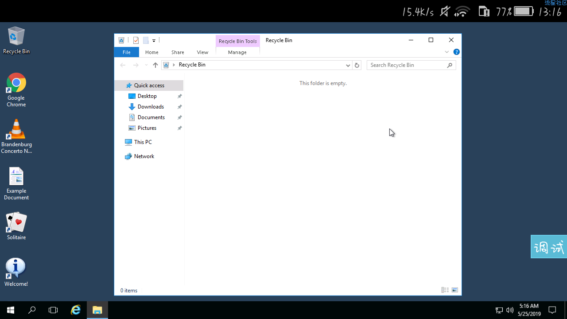Open the Help question mark icon

(457, 52)
